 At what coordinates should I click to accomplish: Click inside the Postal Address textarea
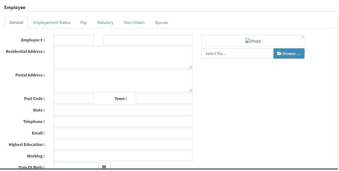tap(123, 81)
